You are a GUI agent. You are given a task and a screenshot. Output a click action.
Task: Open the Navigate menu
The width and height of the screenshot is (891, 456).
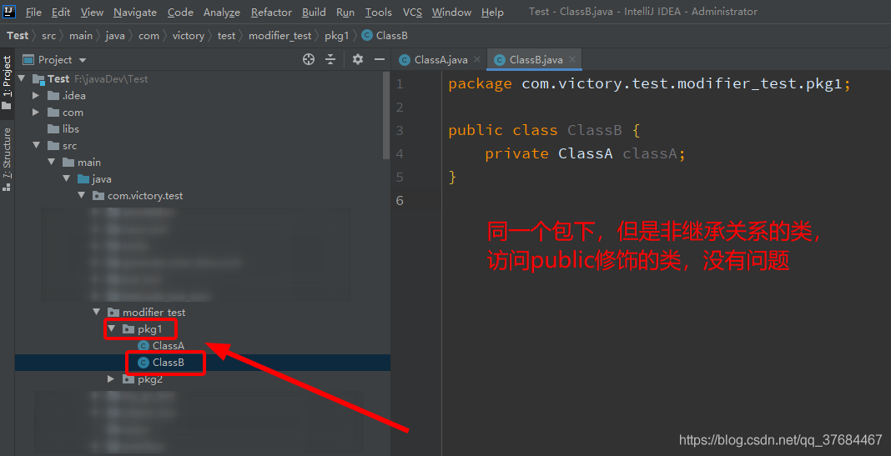click(134, 12)
